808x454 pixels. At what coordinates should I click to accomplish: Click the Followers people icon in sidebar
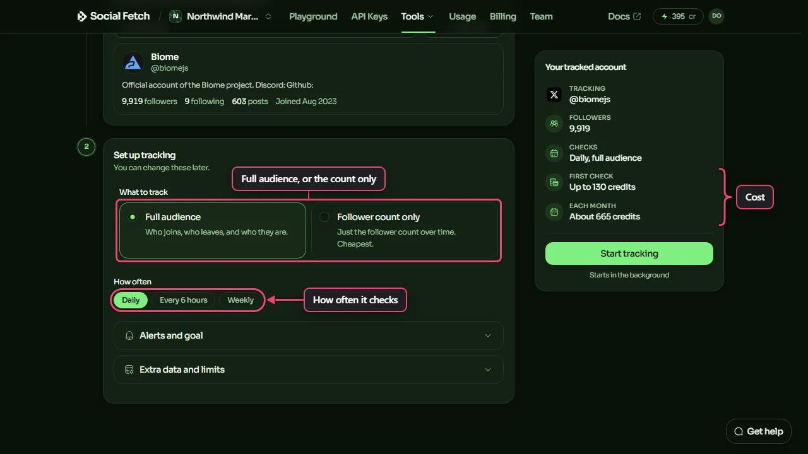pyautogui.click(x=554, y=124)
